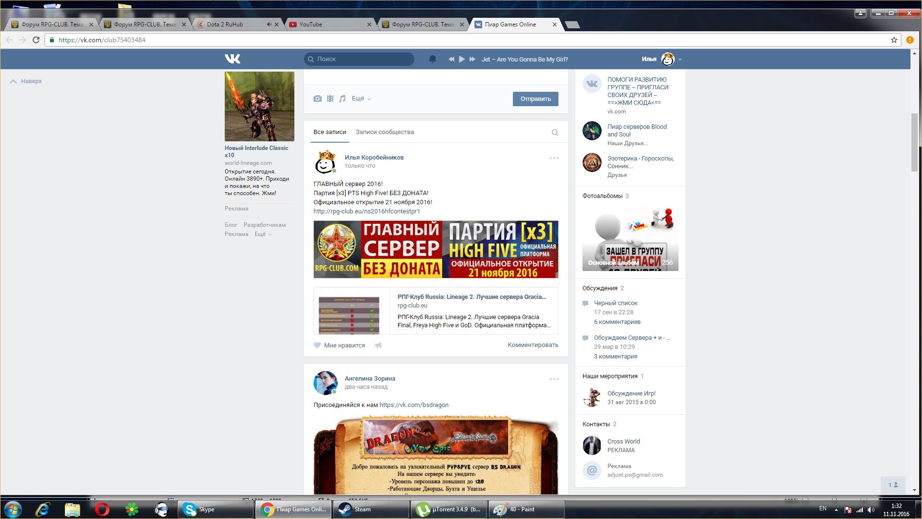Share Илья's post with megaphone icon
The width and height of the screenshot is (922, 519).
(x=378, y=345)
